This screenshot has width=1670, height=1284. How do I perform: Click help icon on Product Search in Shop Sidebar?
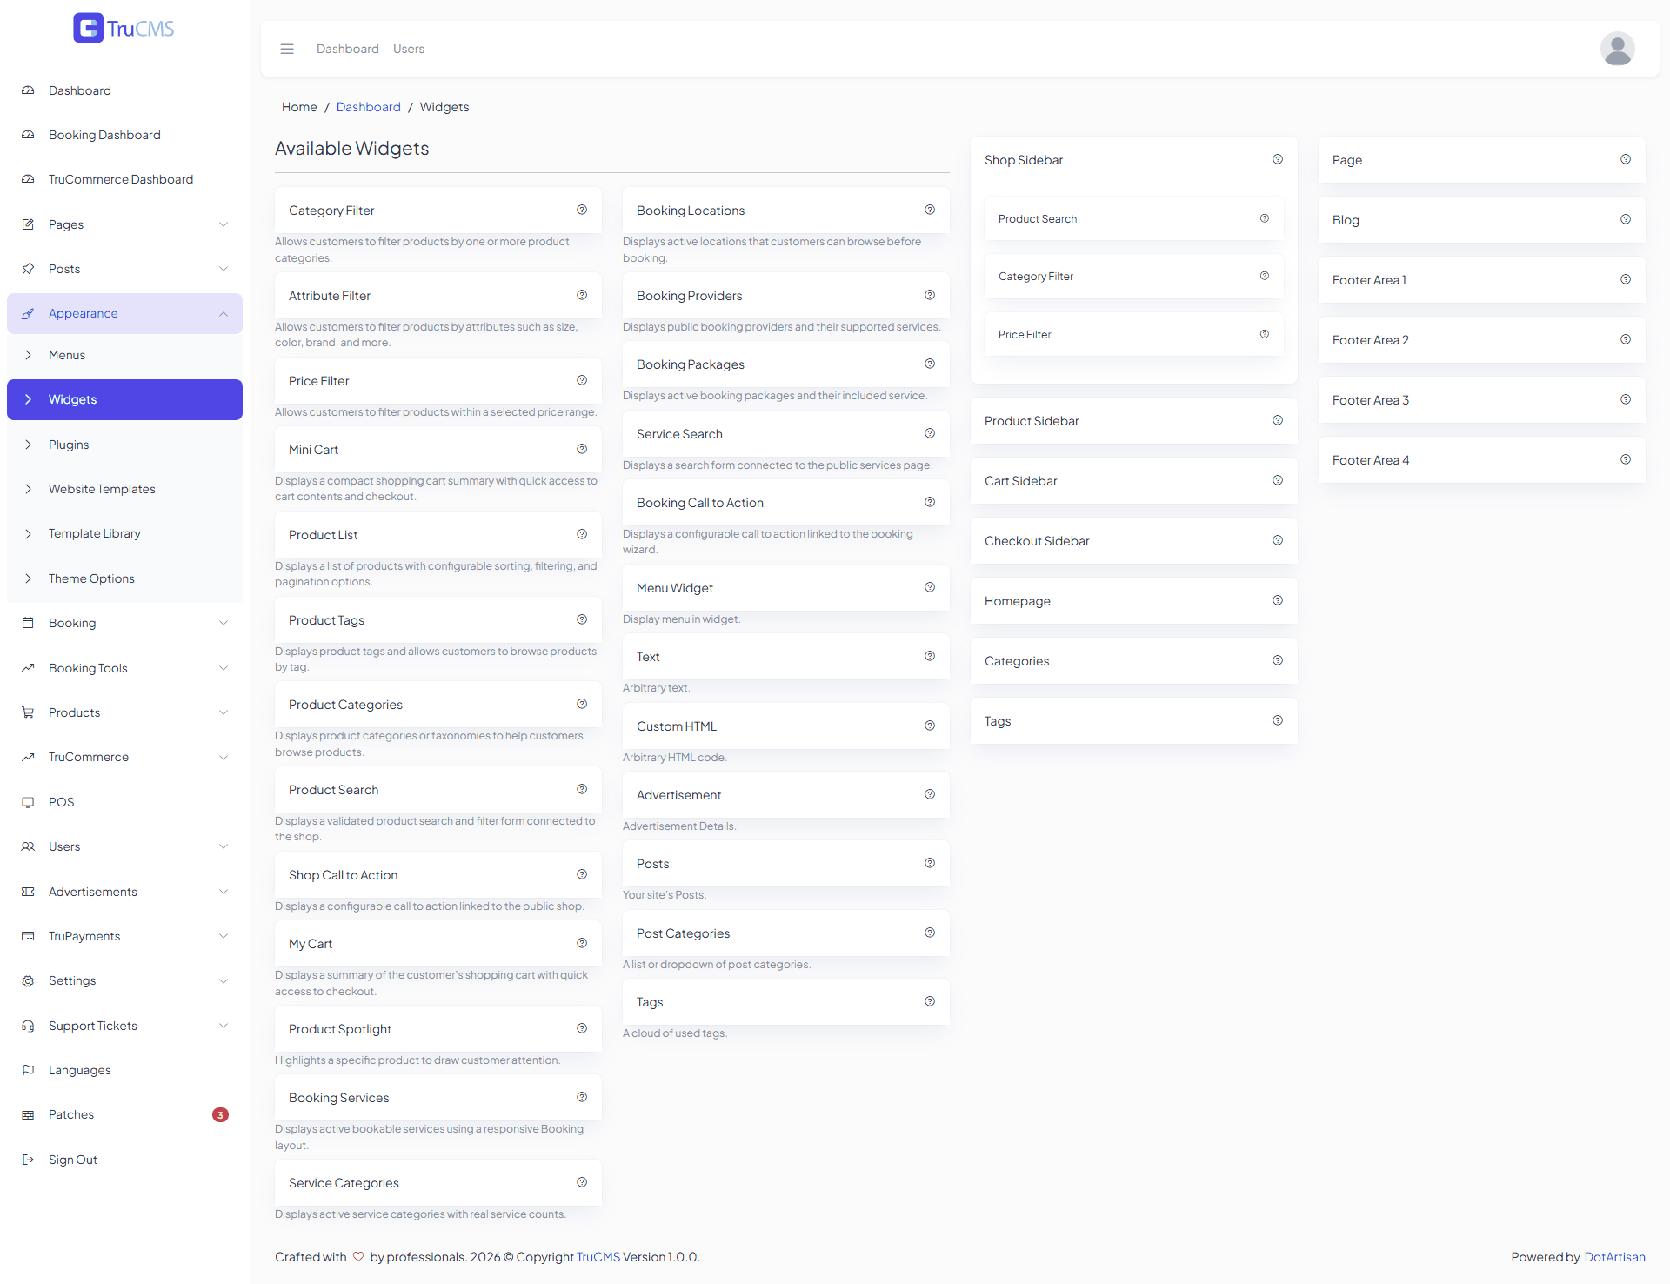tap(1265, 218)
